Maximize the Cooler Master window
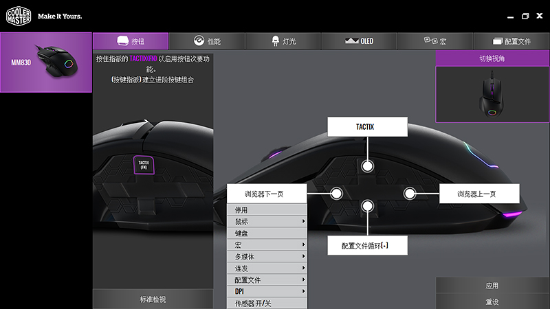550x309 pixels. 525,16
